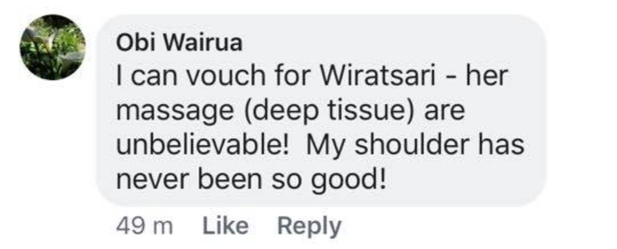Screen dimensions: 617x249
Task: Click the phrase (deep tissue) in the comment
Action: [332, 112]
